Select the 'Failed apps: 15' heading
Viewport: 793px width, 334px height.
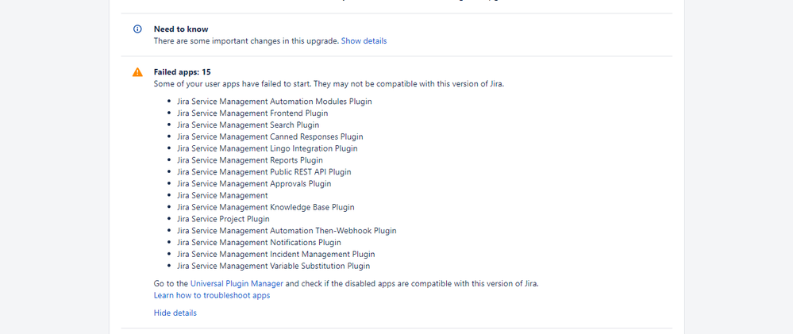point(182,72)
